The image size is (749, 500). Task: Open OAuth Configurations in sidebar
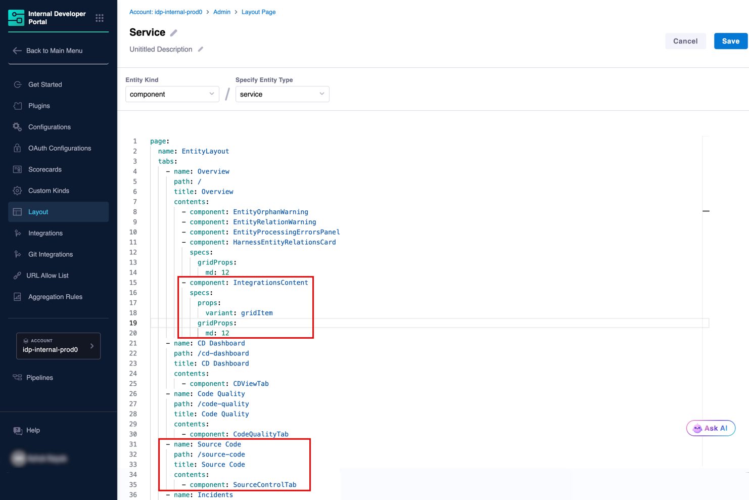click(x=59, y=148)
